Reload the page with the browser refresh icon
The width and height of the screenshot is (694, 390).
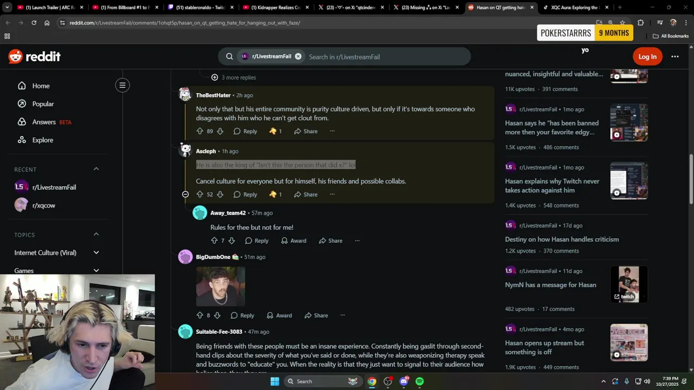(x=34, y=23)
